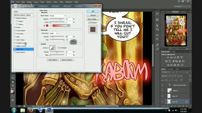
Task: Hide the Ellipse 1 layer
Action: 162,90
